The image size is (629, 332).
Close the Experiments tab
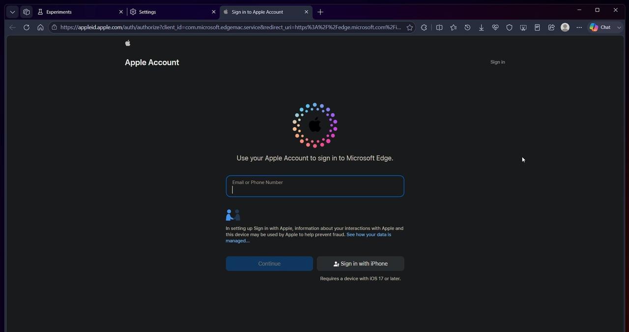pos(121,12)
